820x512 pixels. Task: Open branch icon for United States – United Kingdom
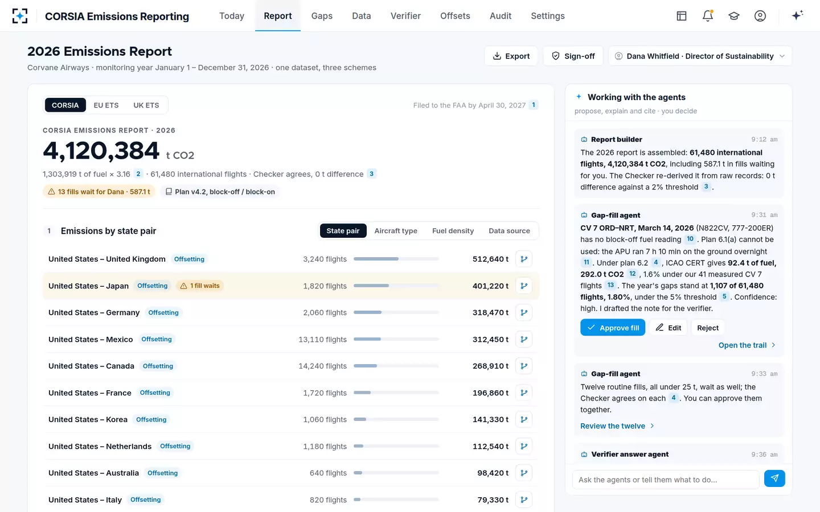tap(524, 259)
